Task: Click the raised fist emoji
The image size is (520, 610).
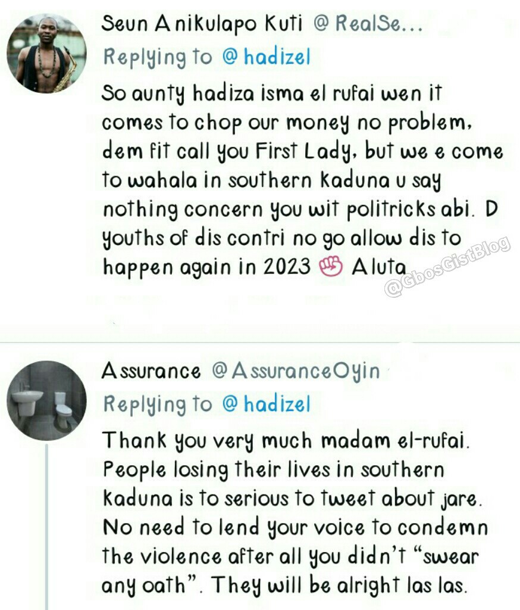Action: [x=331, y=267]
